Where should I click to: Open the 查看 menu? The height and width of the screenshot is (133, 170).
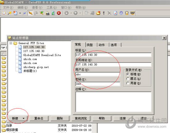[x=37, y=8]
